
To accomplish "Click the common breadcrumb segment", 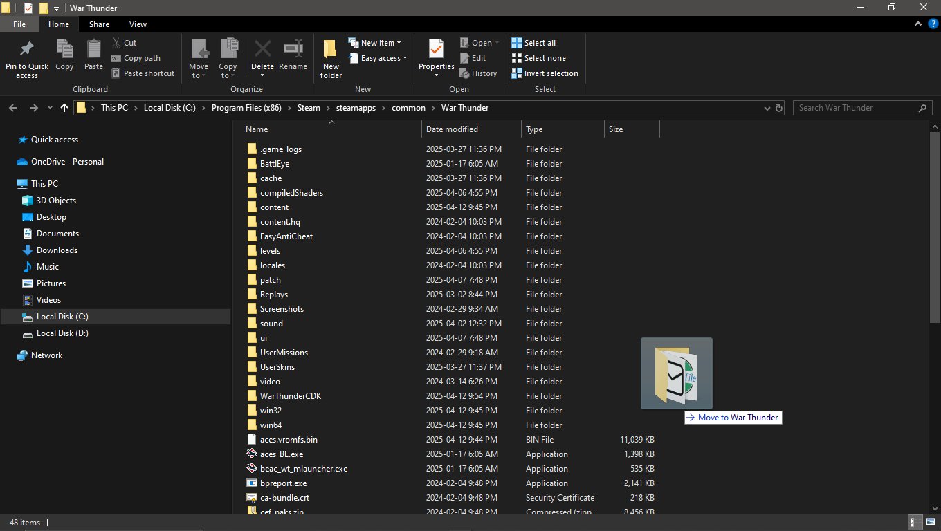I will (408, 108).
